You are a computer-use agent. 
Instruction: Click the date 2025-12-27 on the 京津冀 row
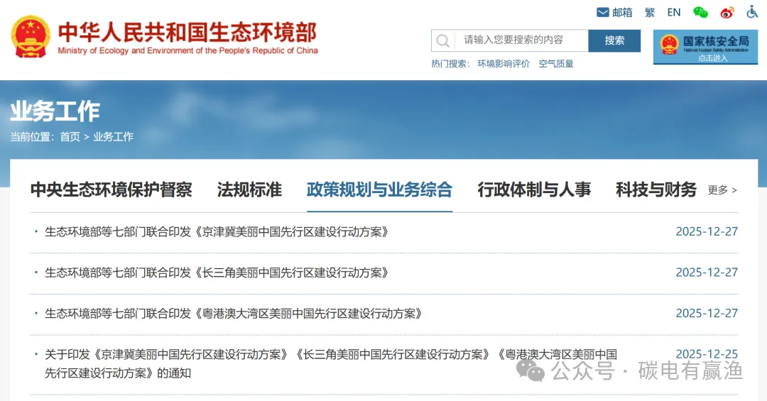pos(707,232)
